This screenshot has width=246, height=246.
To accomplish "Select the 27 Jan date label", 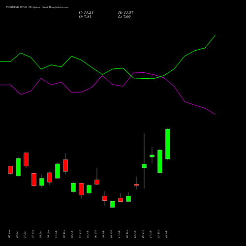I will coord(25,234).
